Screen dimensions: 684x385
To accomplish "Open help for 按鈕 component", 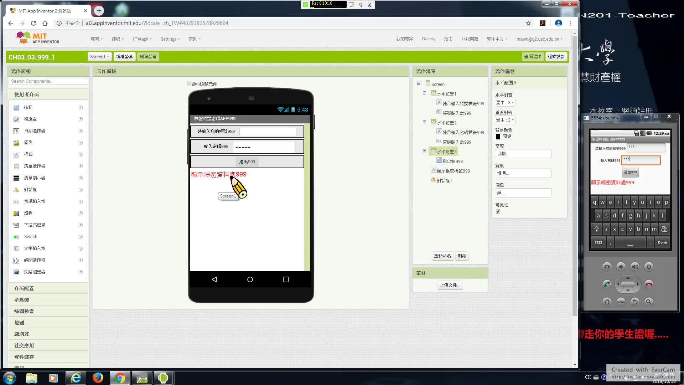I will pyautogui.click(x=81, y=107).
